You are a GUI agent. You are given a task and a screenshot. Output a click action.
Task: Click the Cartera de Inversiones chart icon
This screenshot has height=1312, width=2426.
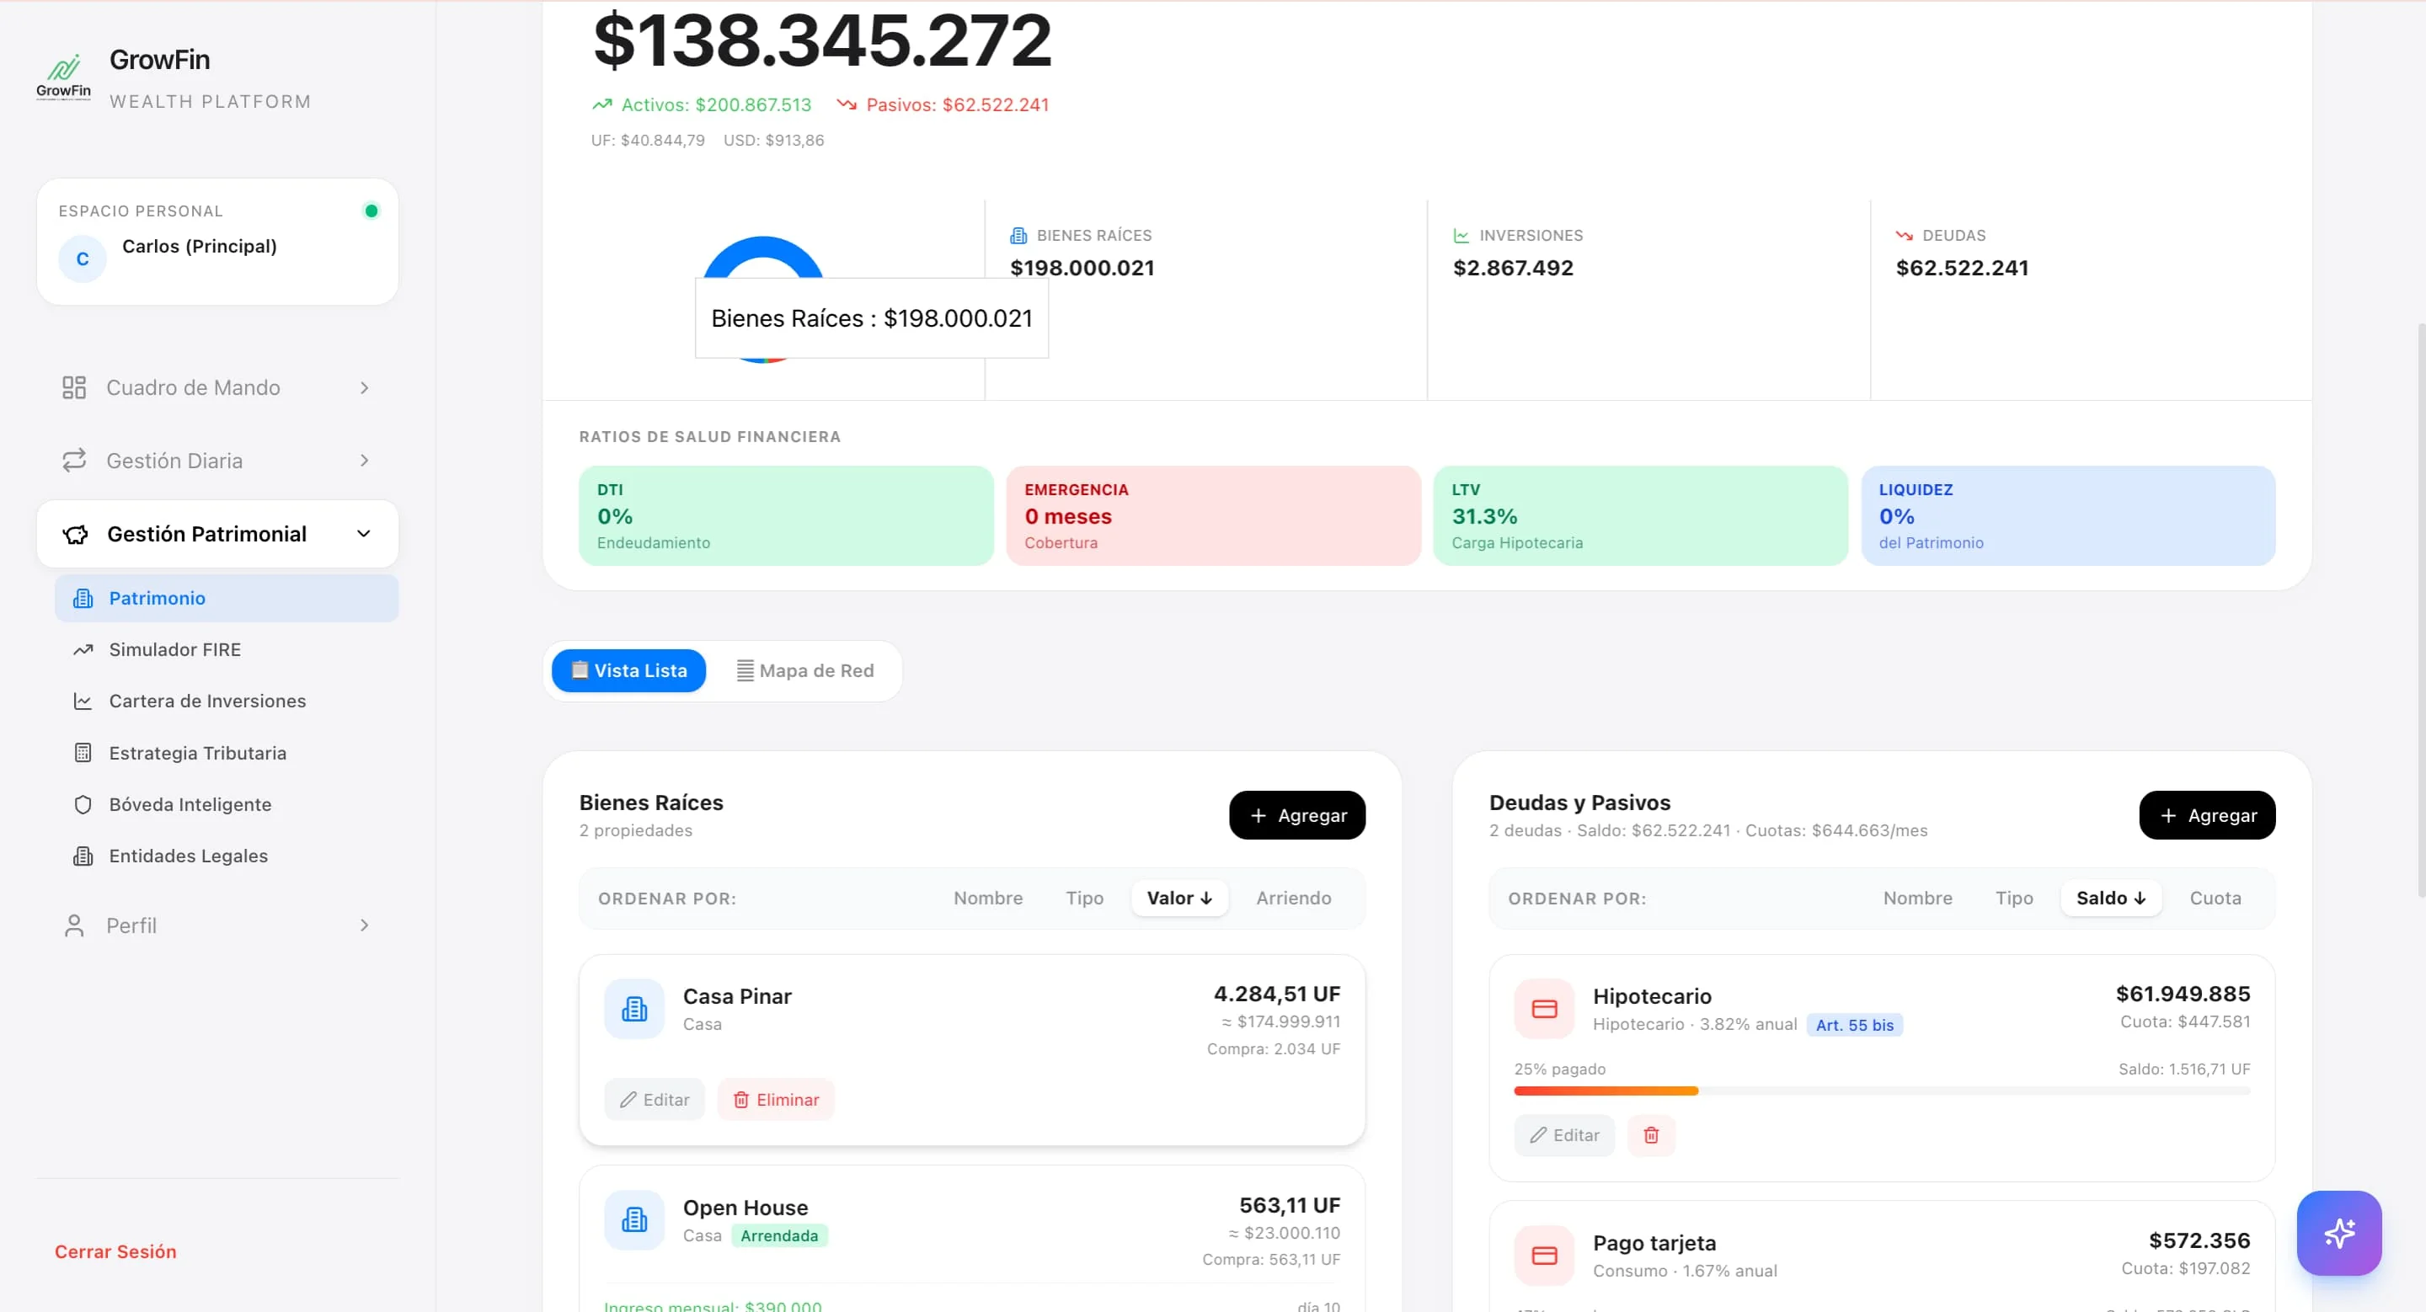pos(83,701)
